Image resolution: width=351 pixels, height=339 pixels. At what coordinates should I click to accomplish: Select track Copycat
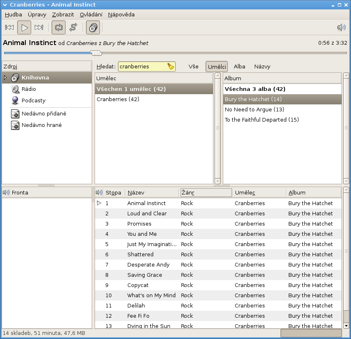click(218, 285)
